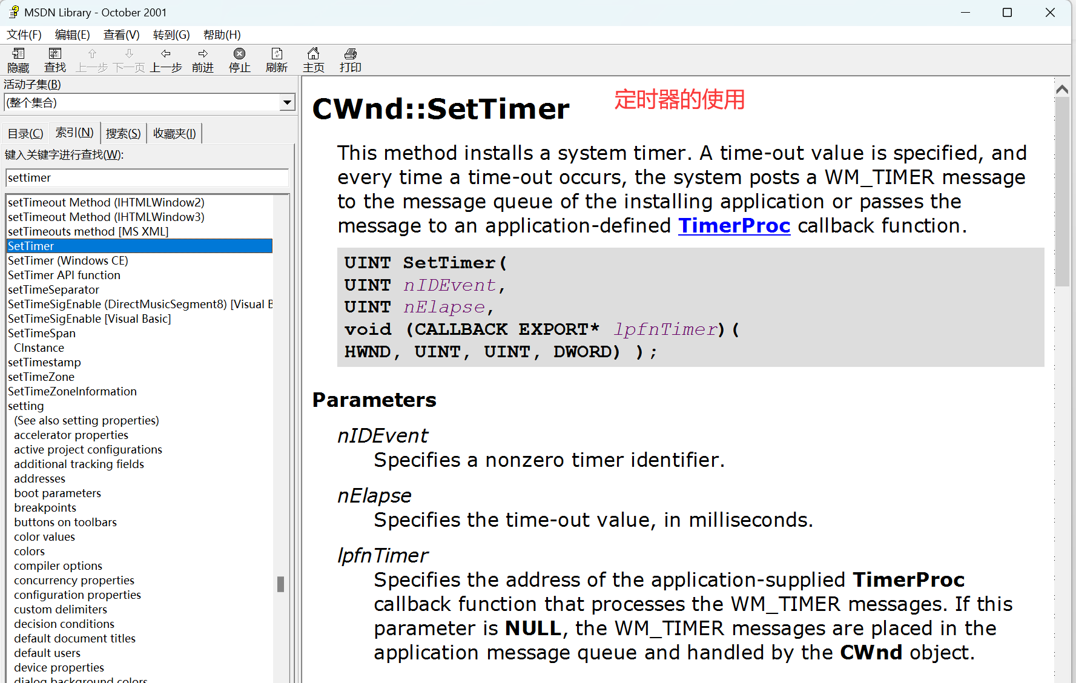Select the SetTimer index entry
The height and width of the screenshot is (683, 1076).
tap(139, 246)
